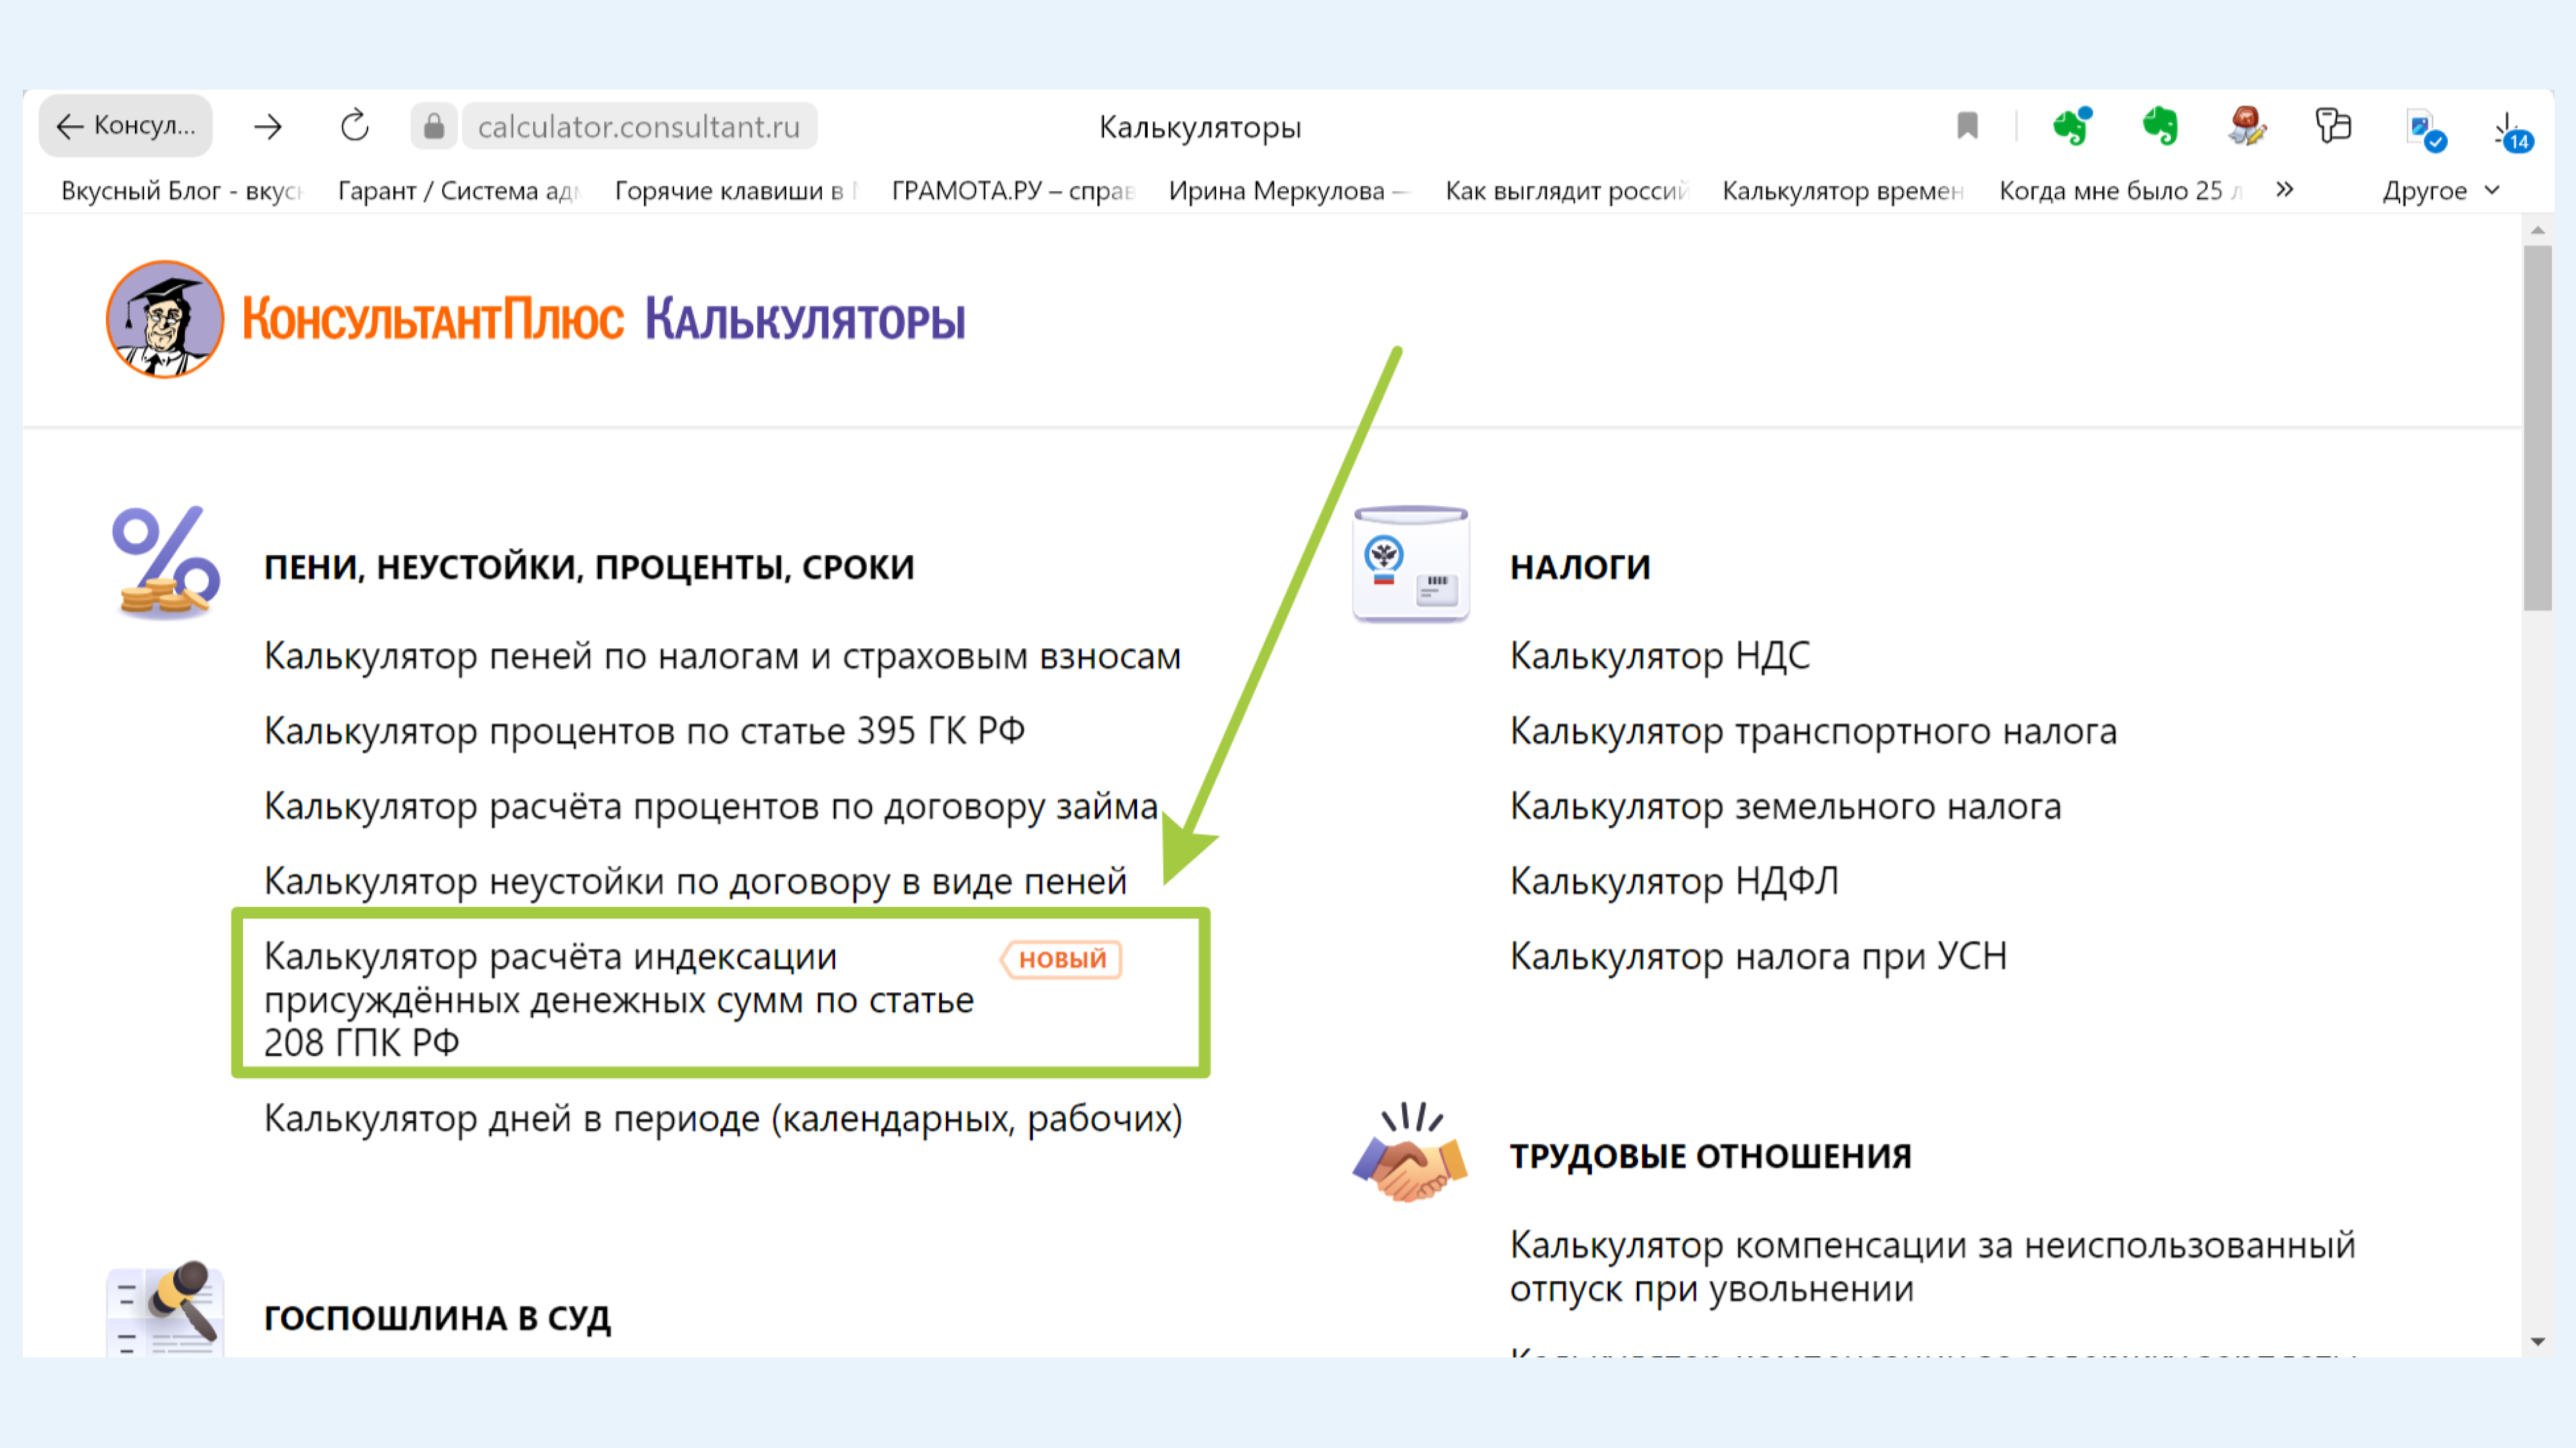The width and height of the screenshot is (2576, 1448).
Task: Open the ГРАМОТА.РУ bookmark
Action: (1012, 190)
